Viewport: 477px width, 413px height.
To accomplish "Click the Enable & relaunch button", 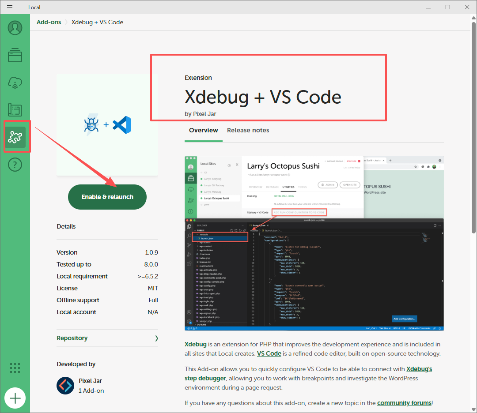I will coord(107,197).
